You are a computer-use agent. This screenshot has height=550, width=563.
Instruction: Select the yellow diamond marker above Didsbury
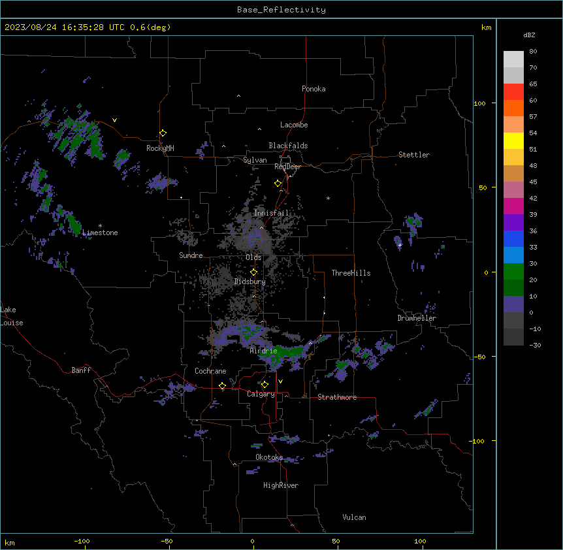[253, 272]
